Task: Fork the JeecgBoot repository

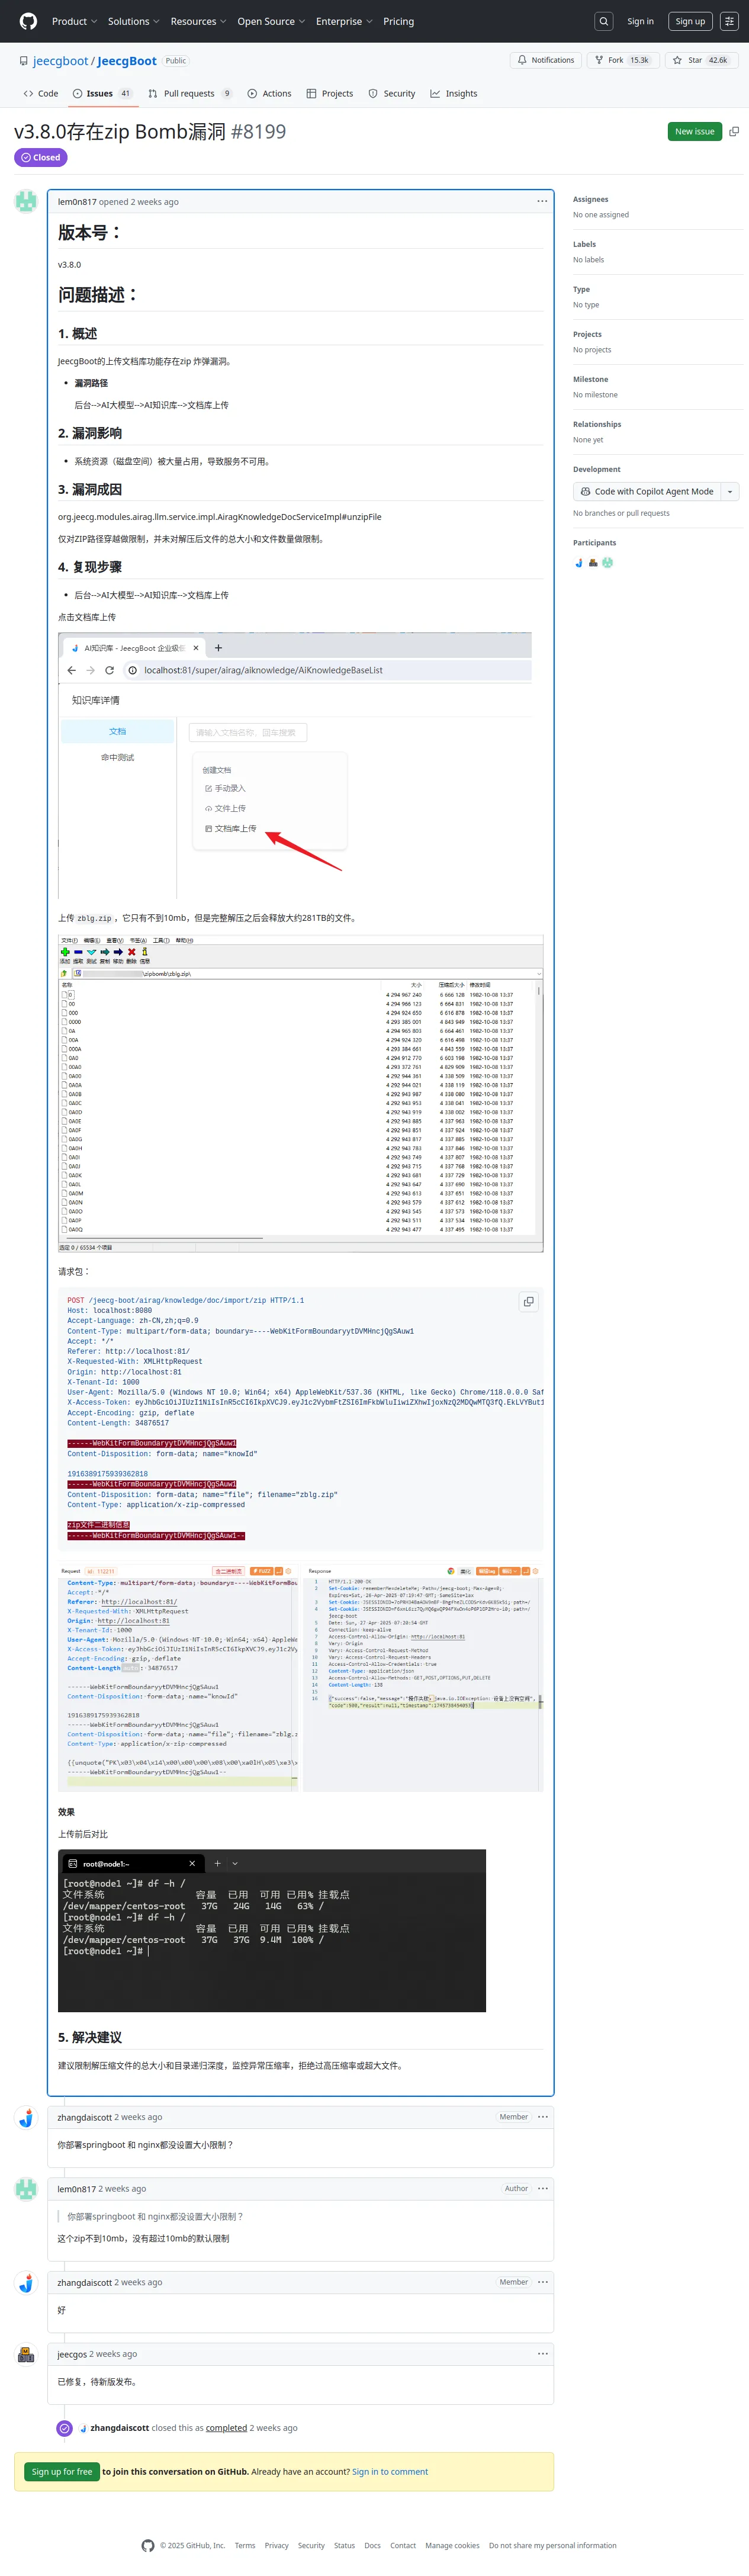Action: pyautogui.click(x=622, y=60)
